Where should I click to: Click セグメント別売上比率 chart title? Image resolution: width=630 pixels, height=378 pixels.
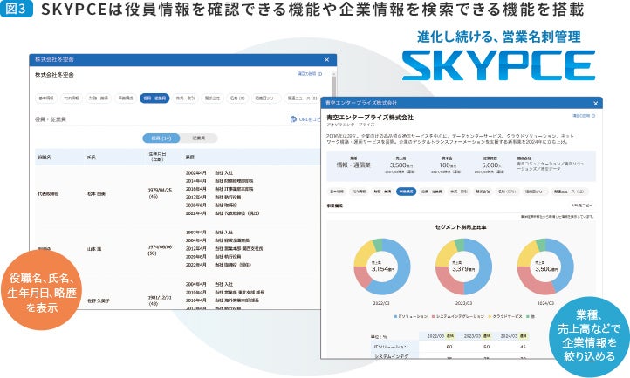(x=461, y=227)
